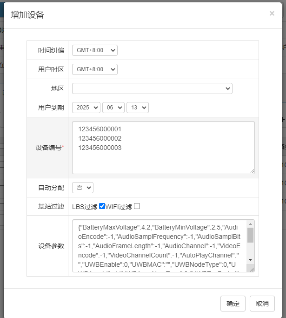Enable the WIFI过滤 checkbox
This screenshot has height=318, width=286.
(137, 206)
